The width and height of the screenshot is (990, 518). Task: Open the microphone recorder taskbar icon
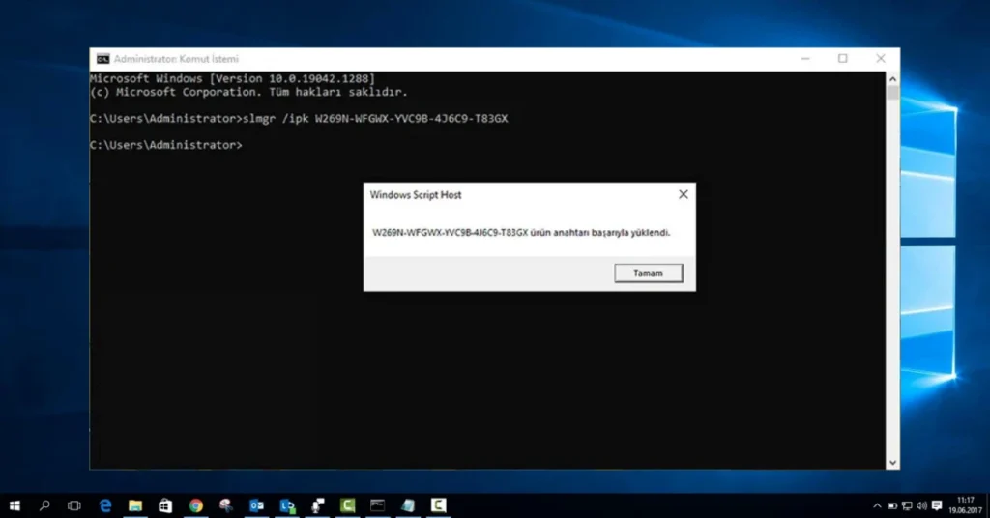click(x=317, y=505)
